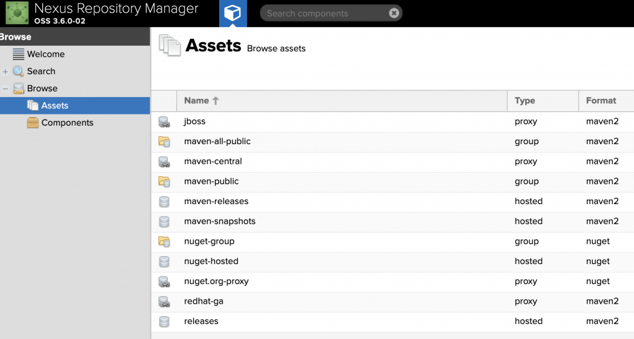Sort by the Name column header
This screenshot has height=339, width=634.
click(x=197, y=101)
